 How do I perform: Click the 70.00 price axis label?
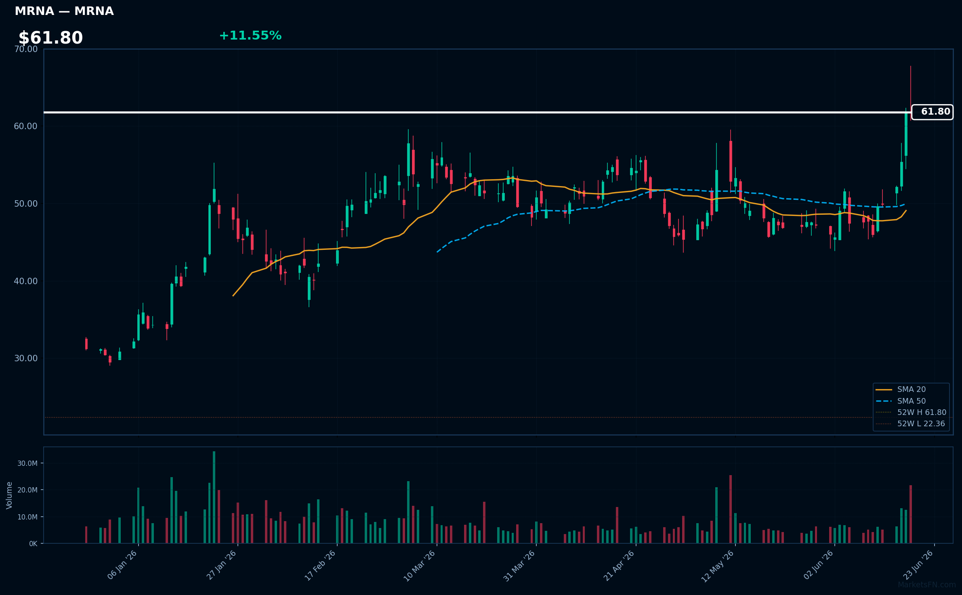[x=26, y=49]
